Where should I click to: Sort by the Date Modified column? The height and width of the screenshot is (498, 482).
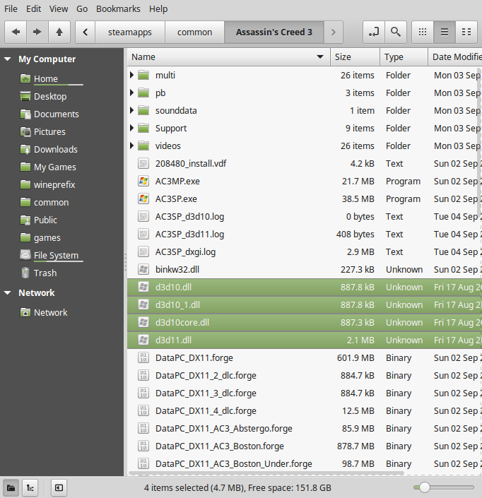pos(455,57)
